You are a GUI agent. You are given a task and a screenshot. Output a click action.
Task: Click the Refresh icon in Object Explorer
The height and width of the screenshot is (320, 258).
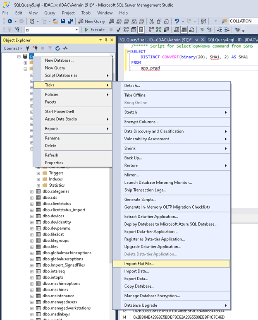pos(57,48)
